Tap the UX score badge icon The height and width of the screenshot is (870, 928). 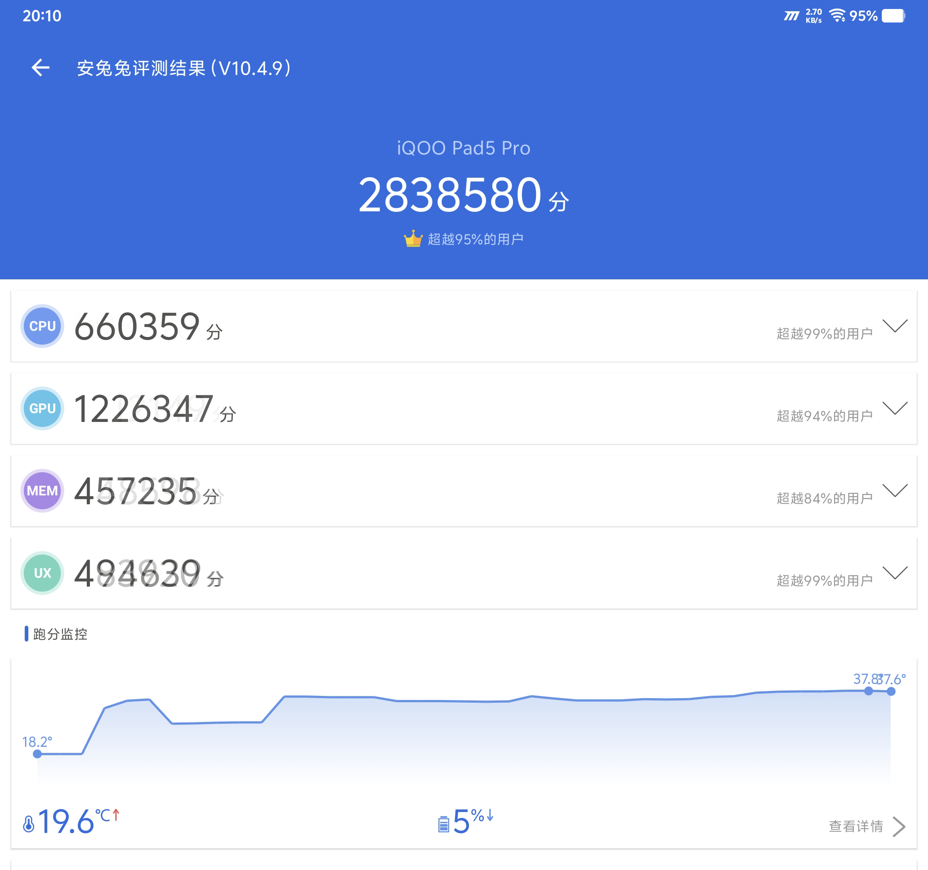[42, 573]
